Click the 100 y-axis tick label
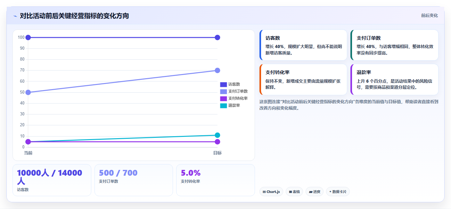The width and height of the screenshot is (451, 209). [x=21, y=38]
